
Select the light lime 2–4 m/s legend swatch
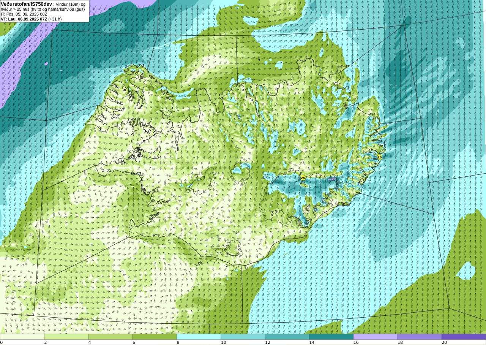[66, 337]
